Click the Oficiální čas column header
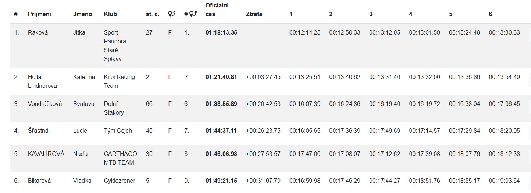This screenshot has width=531, height=193. pos(217,10)
